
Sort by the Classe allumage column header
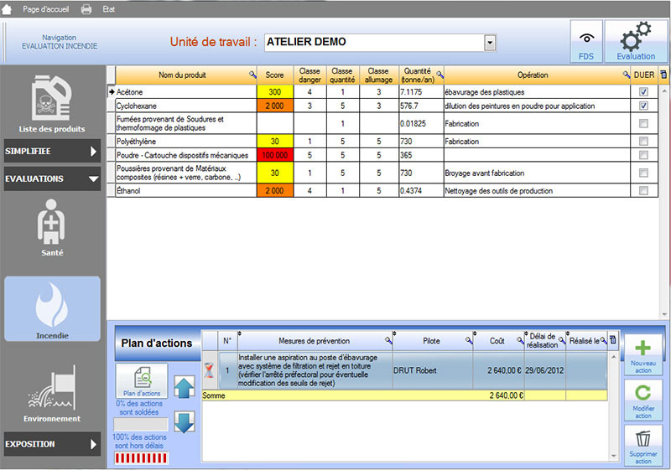[379, 75]
